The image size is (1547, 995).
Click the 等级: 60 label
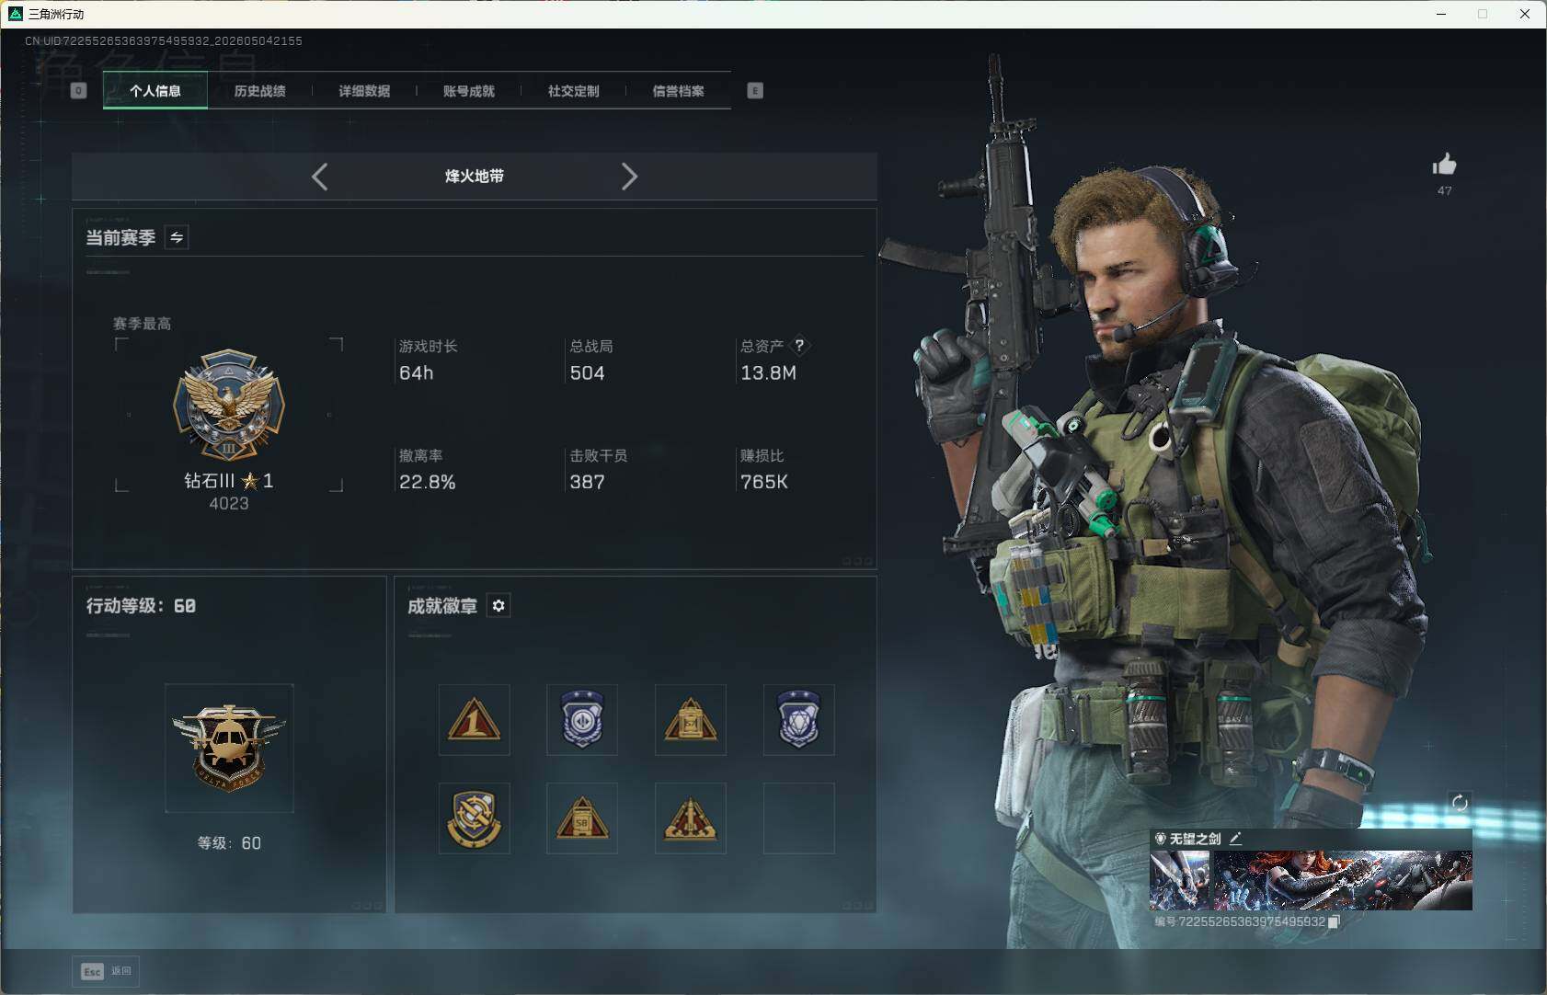229,843
